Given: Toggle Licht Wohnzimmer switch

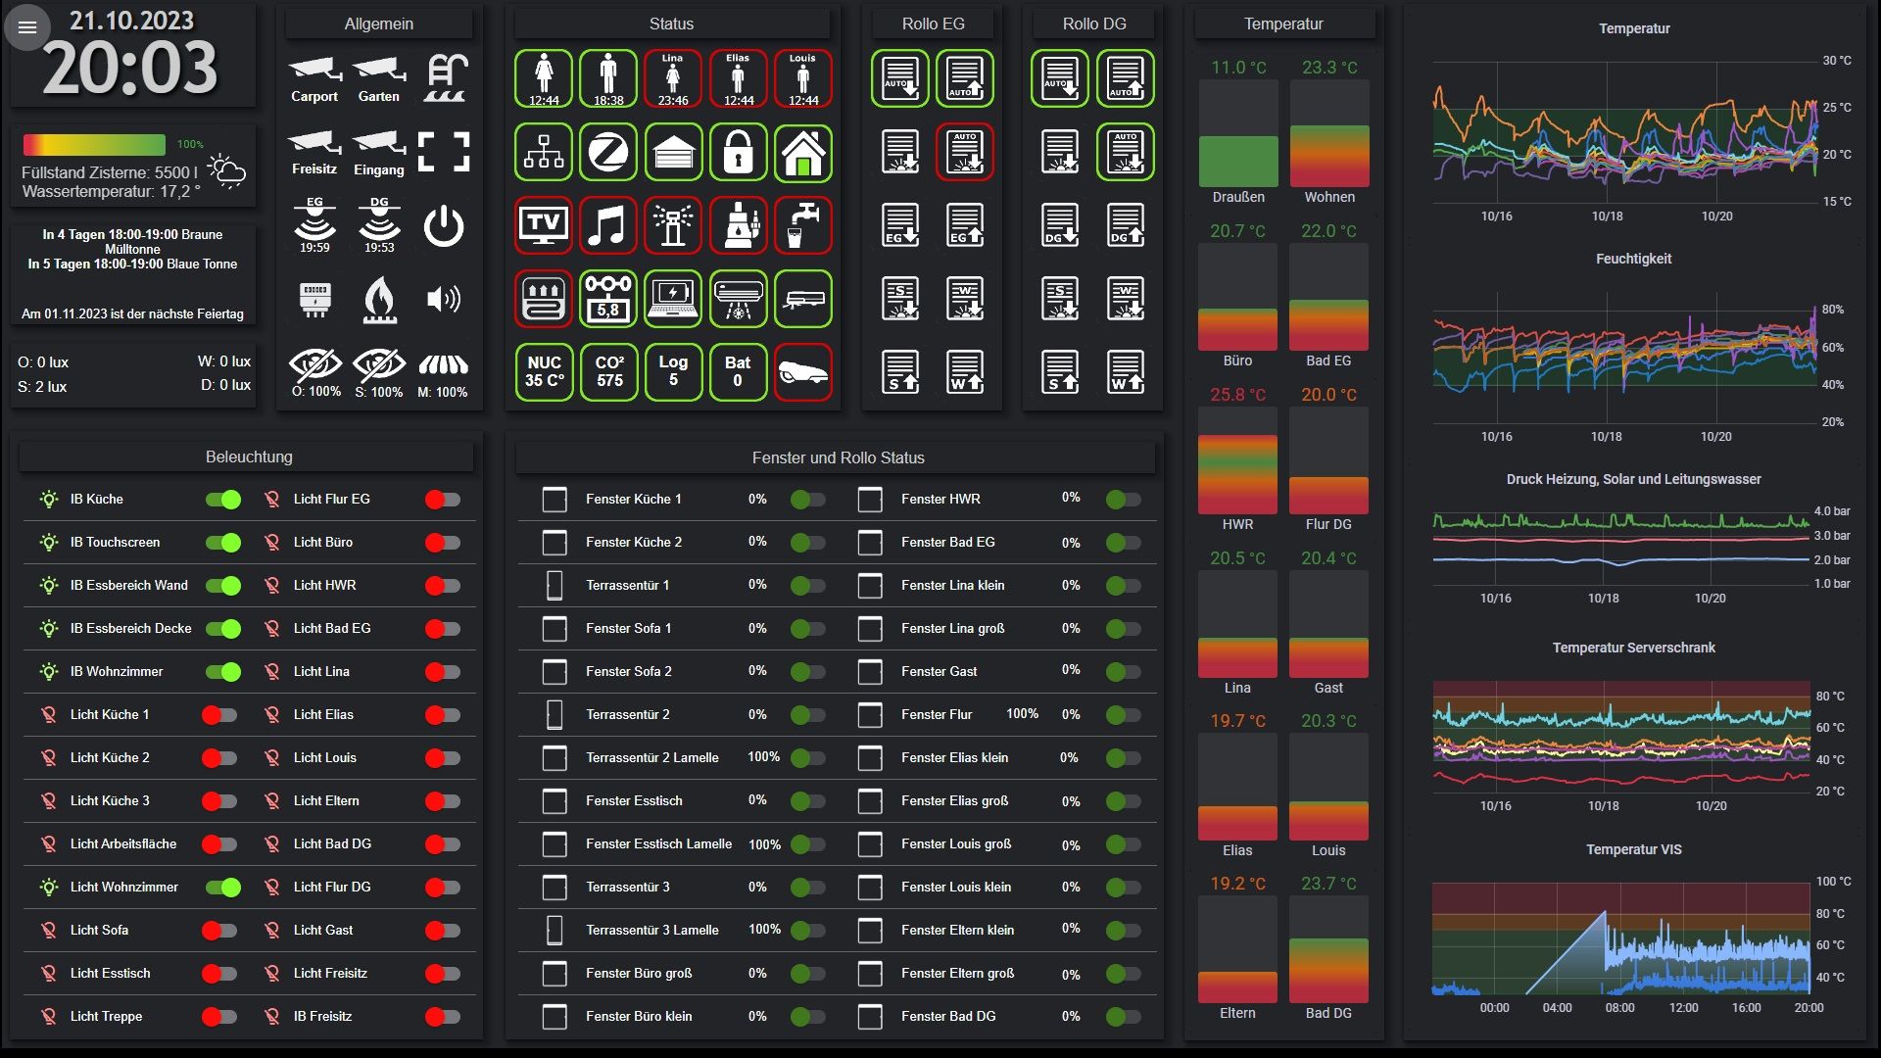Looking at the screenshot, I should (223, 888).
